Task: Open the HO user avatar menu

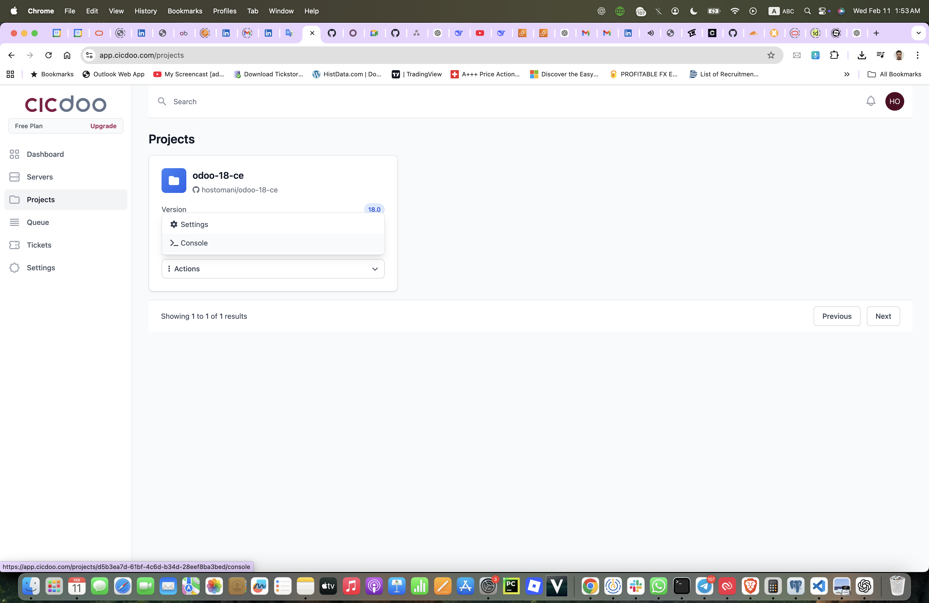Action: point(894,101)
